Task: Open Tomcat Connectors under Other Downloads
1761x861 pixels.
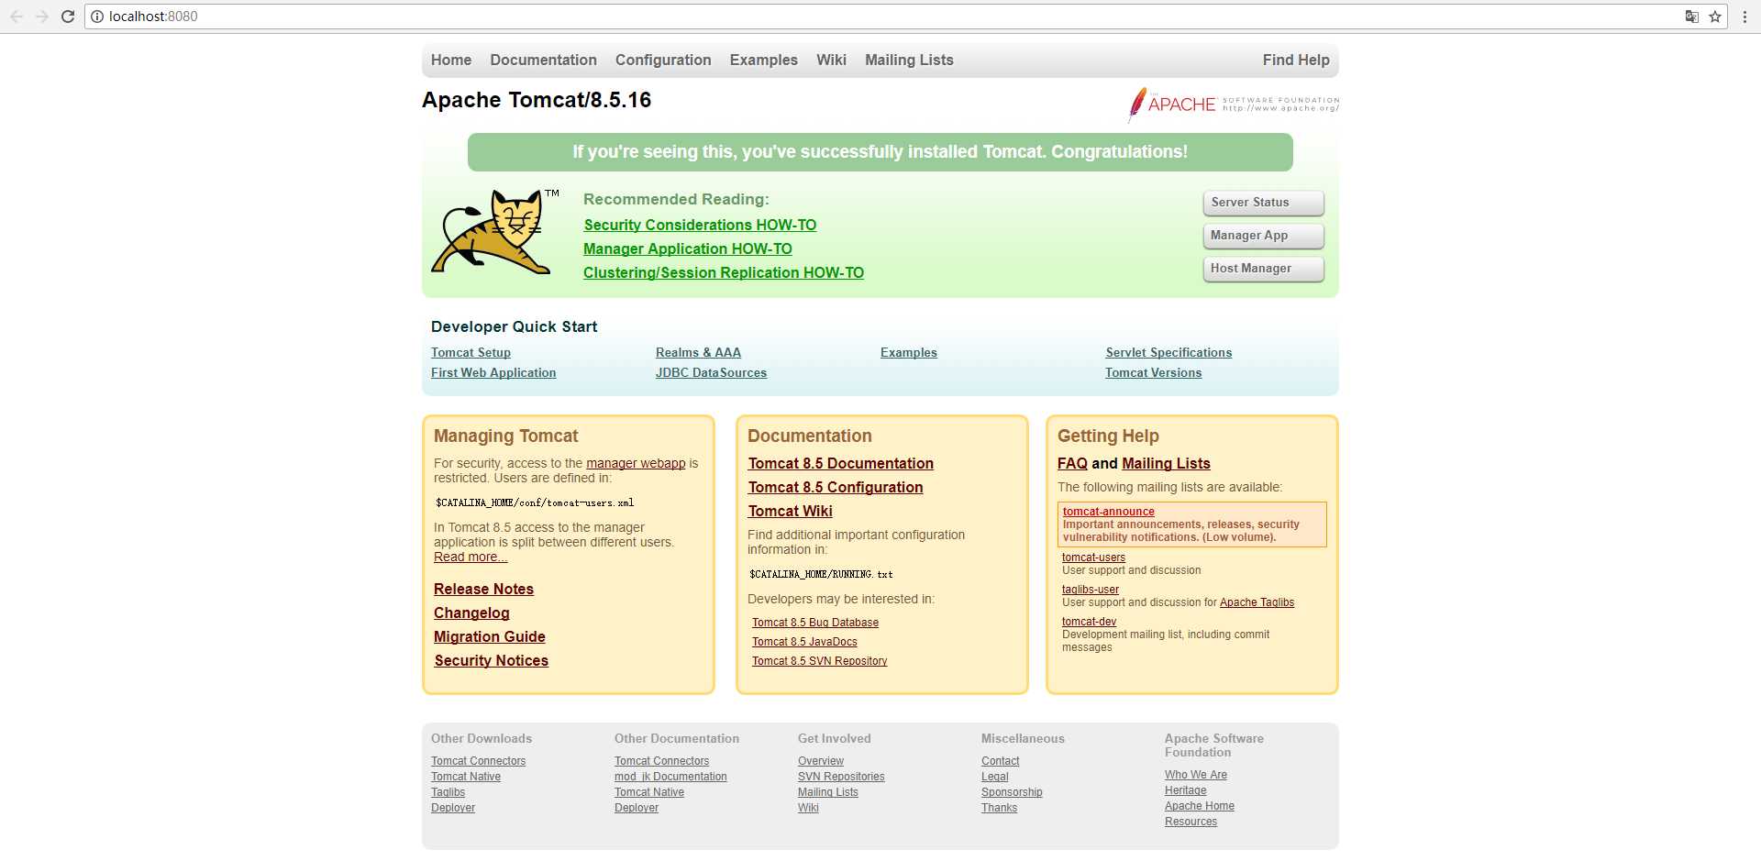Action: tap(478, 761)
